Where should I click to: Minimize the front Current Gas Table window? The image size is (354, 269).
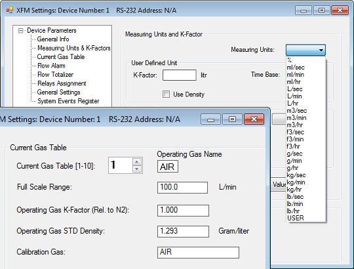point(210,119)
